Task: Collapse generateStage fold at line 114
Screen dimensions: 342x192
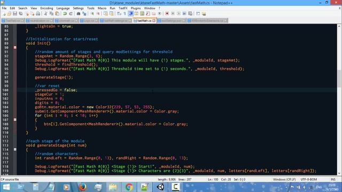Action: click(15, 149)
